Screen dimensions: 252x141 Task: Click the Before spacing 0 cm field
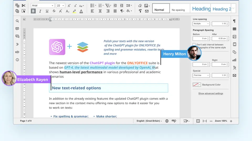[x=201, y=39]
